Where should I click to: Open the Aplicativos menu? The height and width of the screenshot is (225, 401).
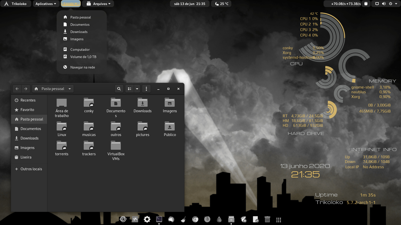click(46, 4)
